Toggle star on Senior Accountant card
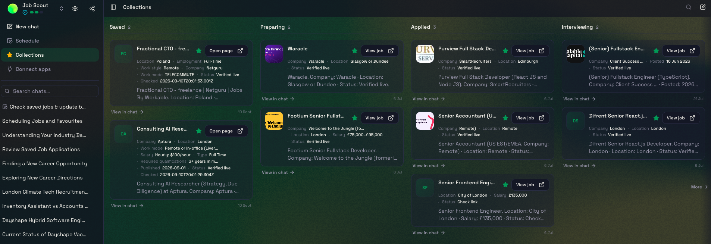 point(505,118)
